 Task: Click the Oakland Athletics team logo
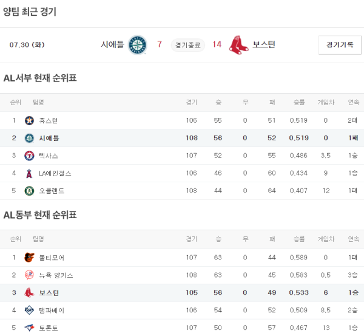(29, 191)
